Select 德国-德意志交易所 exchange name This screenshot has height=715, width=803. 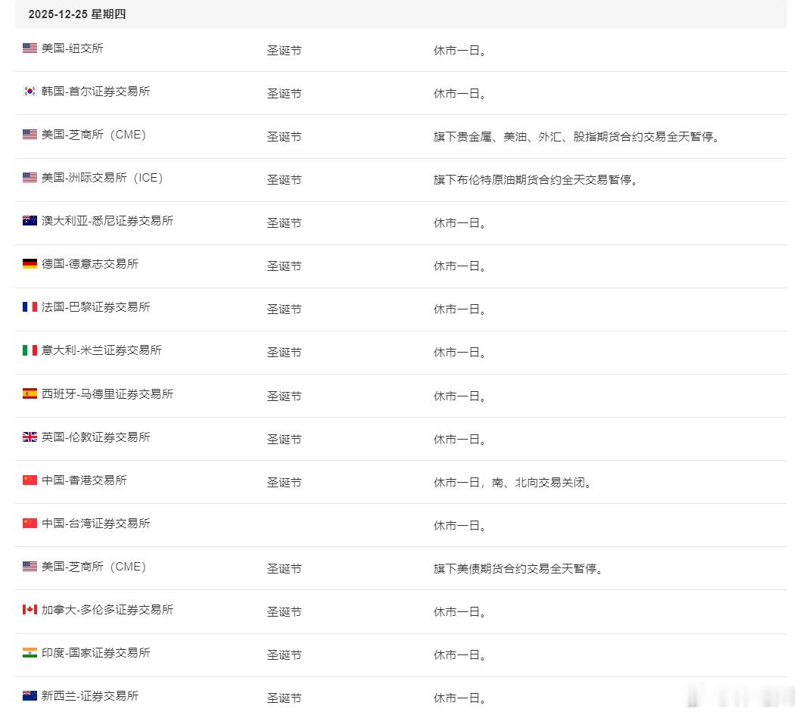(x=90, y=263)
